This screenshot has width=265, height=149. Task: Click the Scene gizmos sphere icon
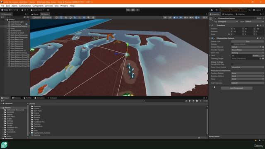(x=196, y=17)
